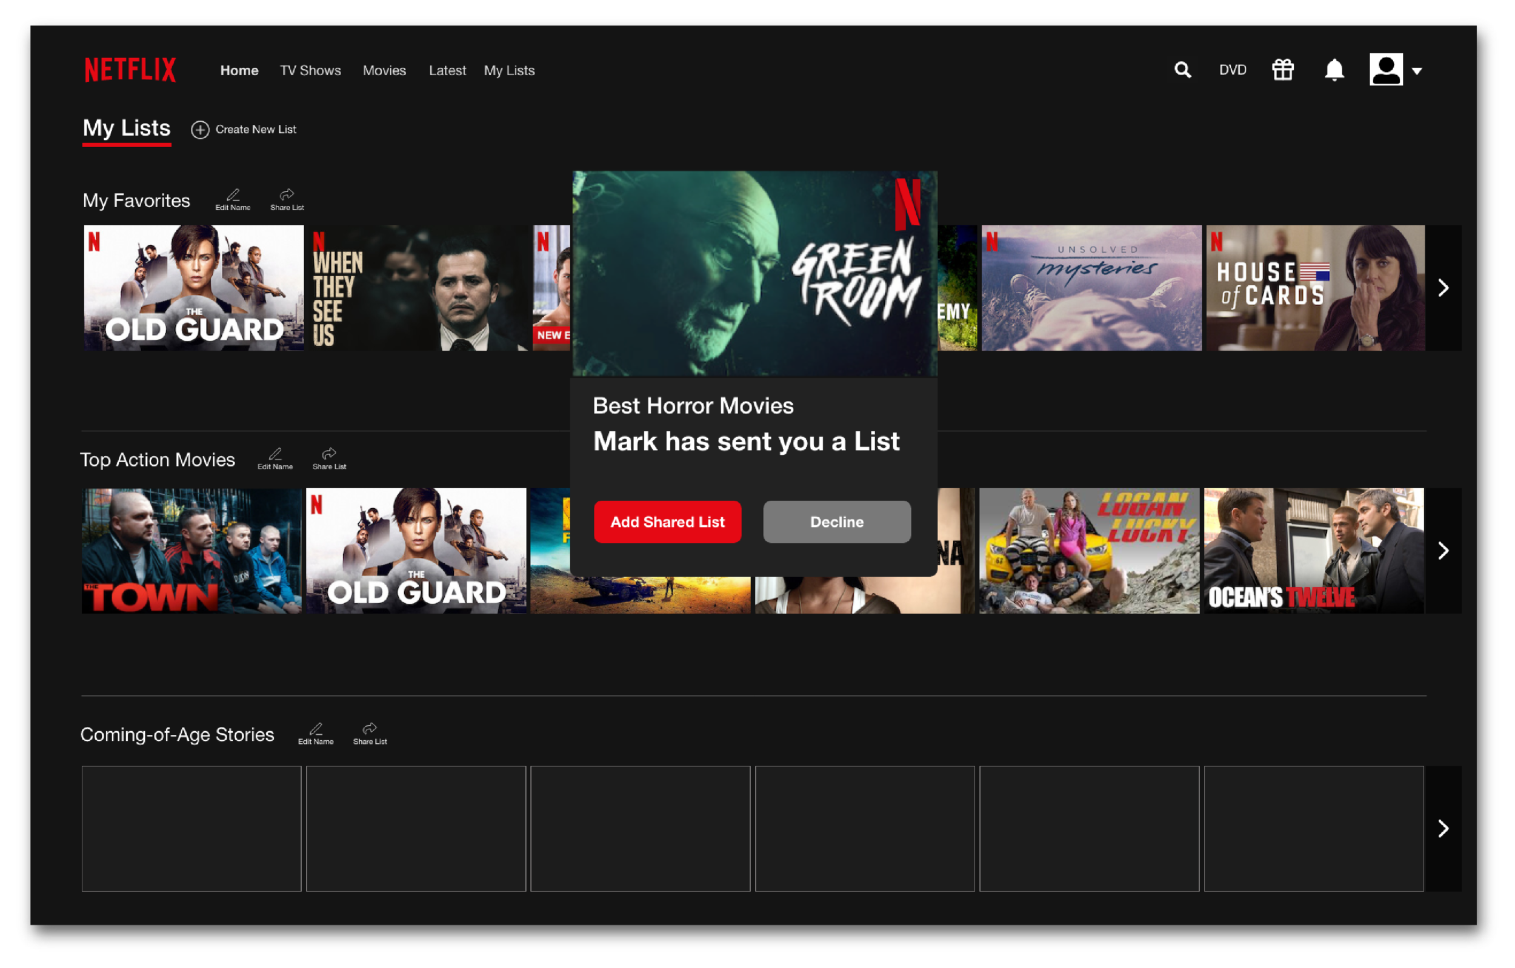Click the Add Shared List button
Image resolution: width=1515 pixels, height=968 pixels.
(x=668, y=522)
